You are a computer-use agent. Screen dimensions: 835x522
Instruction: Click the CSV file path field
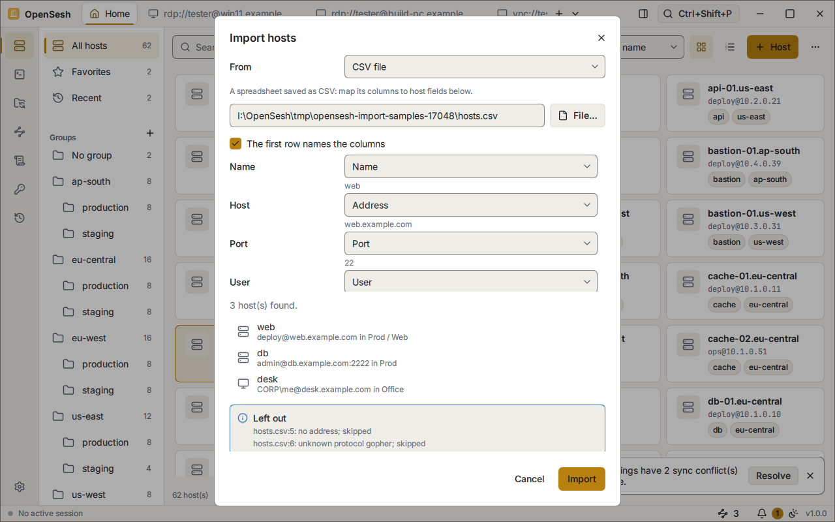(x=387, y=115)
